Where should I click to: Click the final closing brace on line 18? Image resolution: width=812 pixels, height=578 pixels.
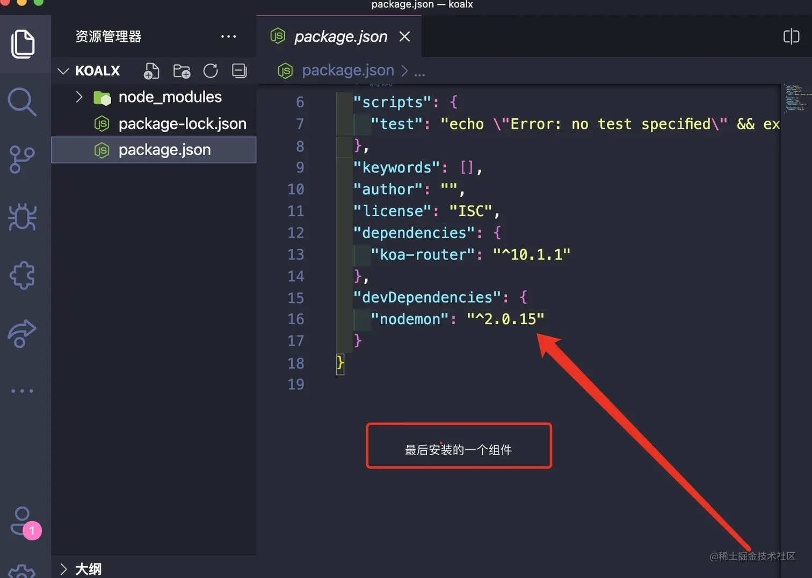coord(340,363)
